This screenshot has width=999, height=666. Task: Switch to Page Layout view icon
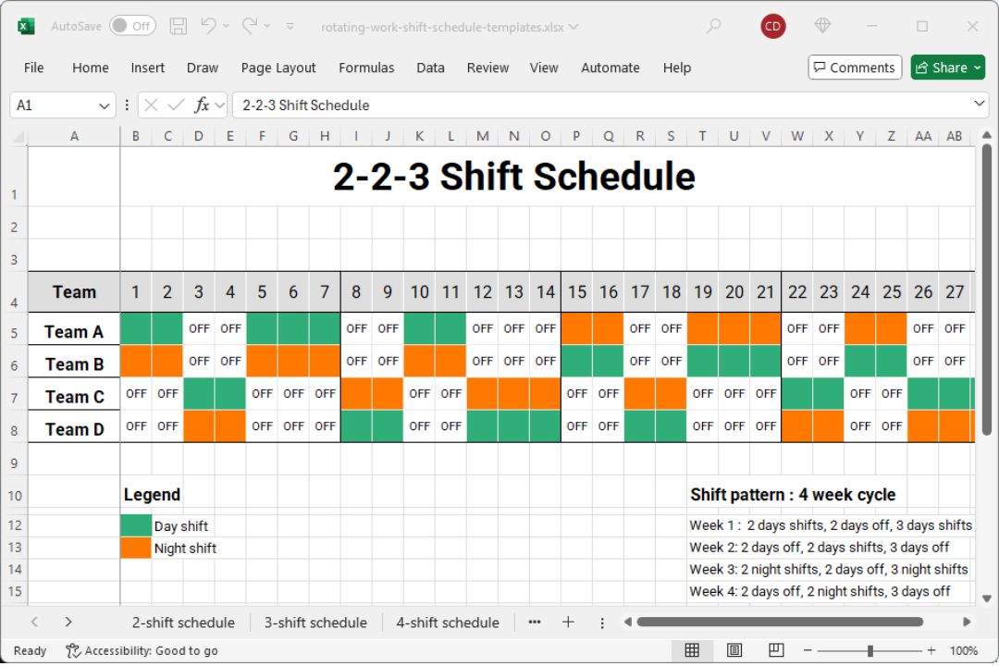click(x=734, y=650)
